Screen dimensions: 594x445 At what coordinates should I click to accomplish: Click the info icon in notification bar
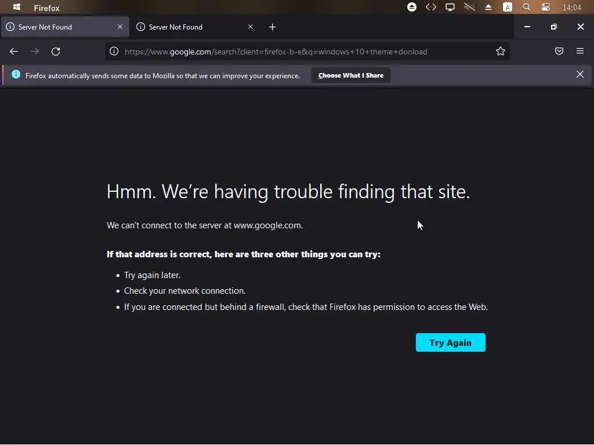click(x=16, y=75)
